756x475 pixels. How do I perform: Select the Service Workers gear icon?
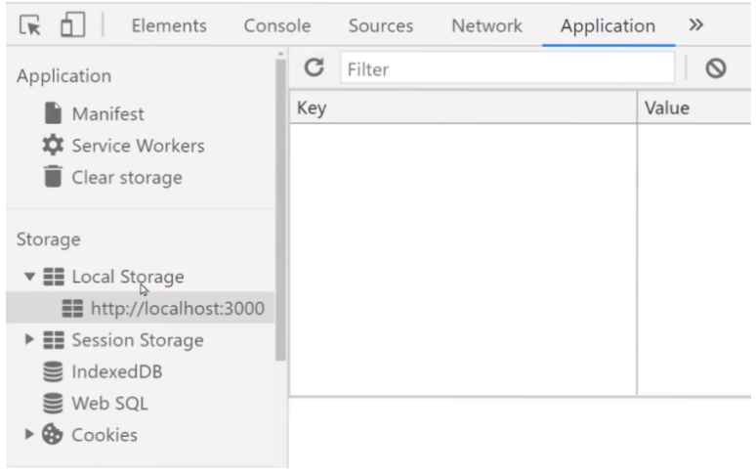coord(53,146)
